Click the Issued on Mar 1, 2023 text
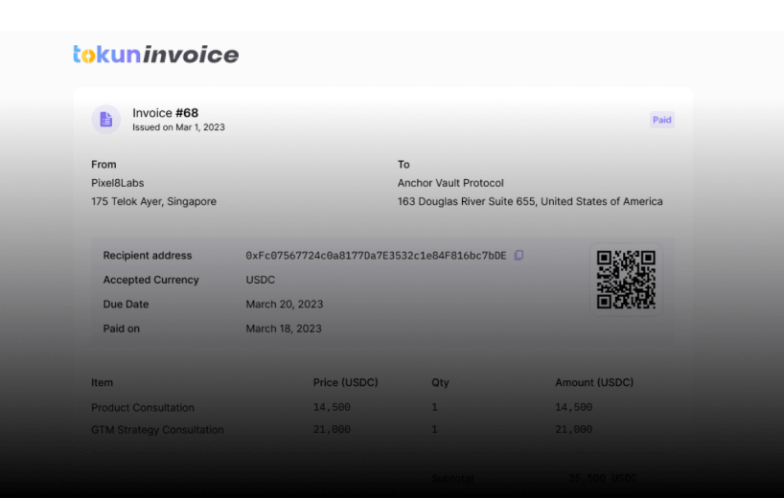This screenshot has height=498, width=784. pos(178,127)
